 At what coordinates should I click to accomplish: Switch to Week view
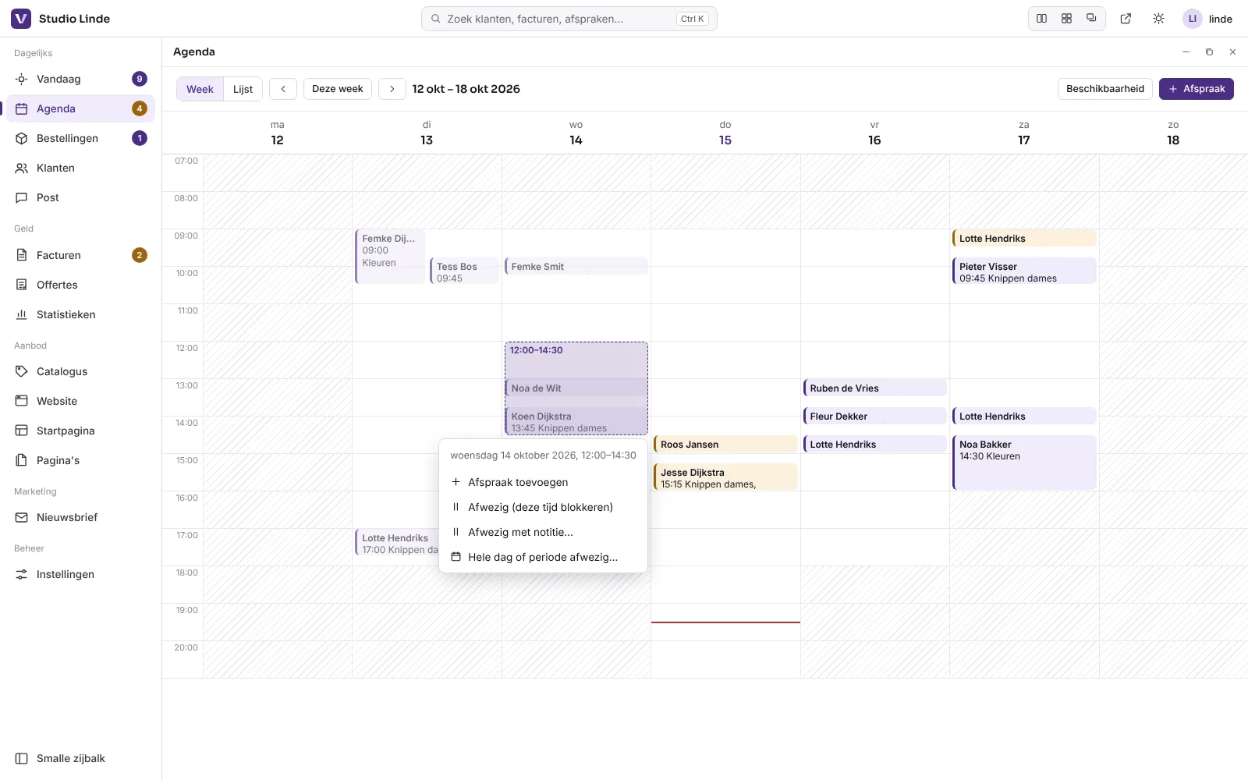(x=200, y=89)
